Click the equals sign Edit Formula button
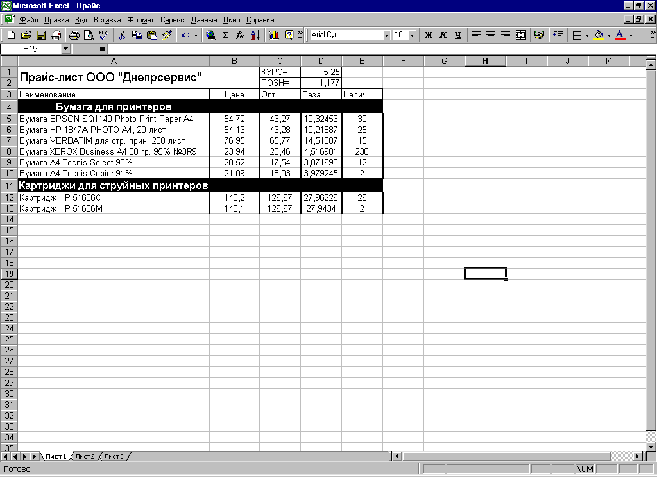The width and height of the screenshot is (657, 477). coord(102,49)
